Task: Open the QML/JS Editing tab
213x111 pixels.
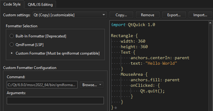Action: [40, 5]
